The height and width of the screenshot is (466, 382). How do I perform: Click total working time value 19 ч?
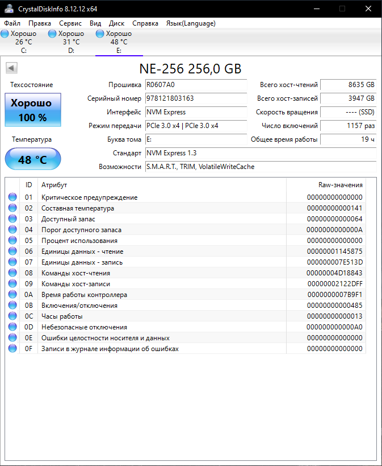pos(349,139)
